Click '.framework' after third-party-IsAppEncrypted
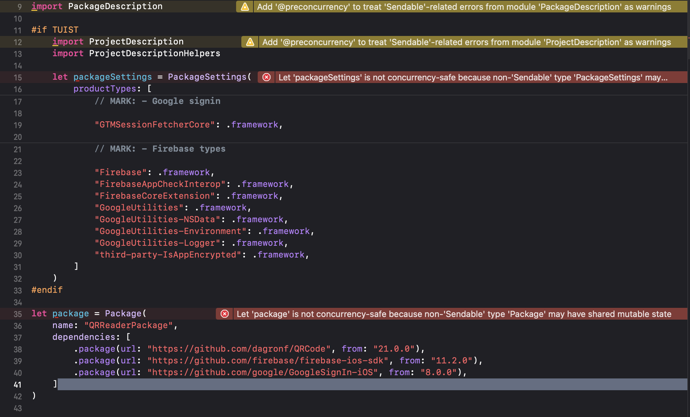The image size is (690, 417). [279, 255]
